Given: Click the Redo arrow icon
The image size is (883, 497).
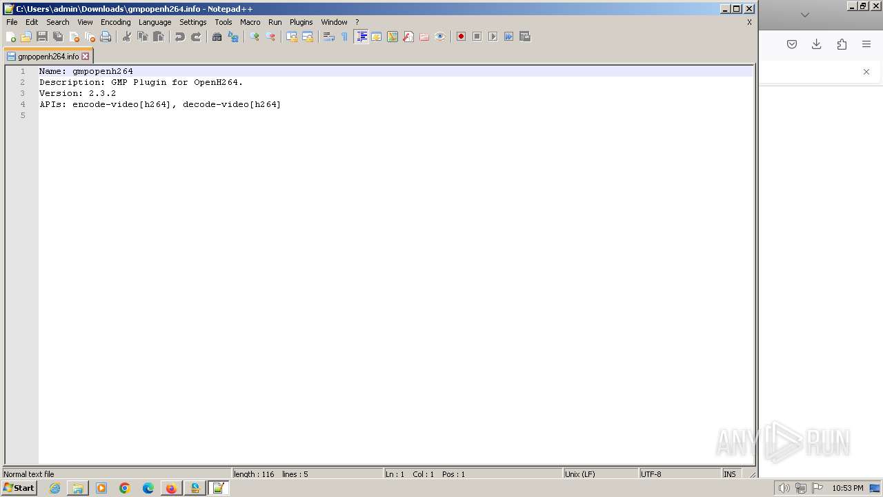Looking at the screenshot, I should (x=196, y=37).
